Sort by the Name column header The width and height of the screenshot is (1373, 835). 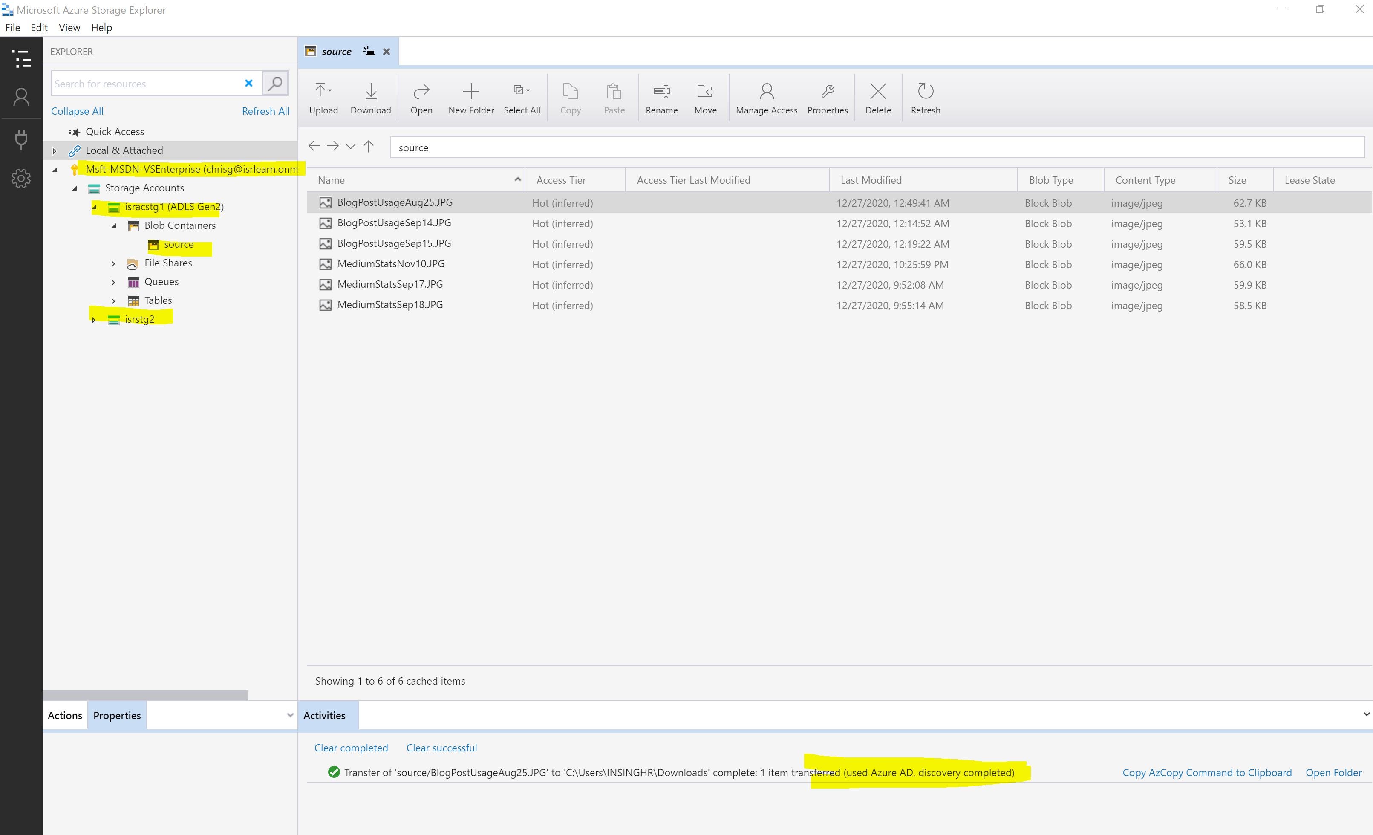(x=415, y=180)
